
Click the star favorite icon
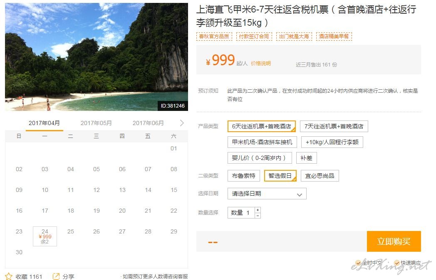click(x=9, y=276)
